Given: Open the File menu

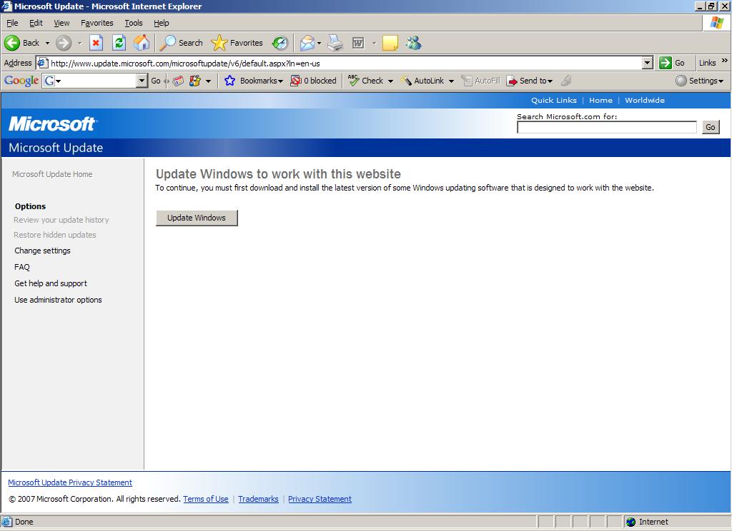Looking at the screenshot, I should [x=12, y=23].
